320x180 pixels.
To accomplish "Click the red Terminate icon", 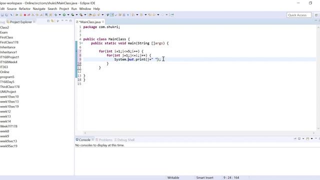I will 25,15.
